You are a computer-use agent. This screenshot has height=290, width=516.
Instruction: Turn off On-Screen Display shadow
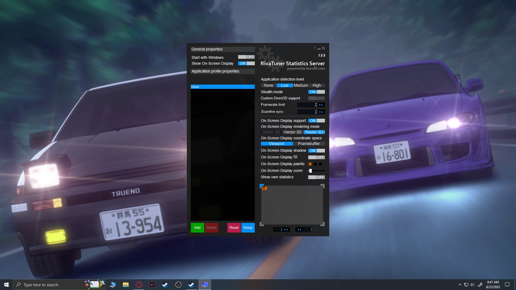pyautogui.click(x=316, y=151)
